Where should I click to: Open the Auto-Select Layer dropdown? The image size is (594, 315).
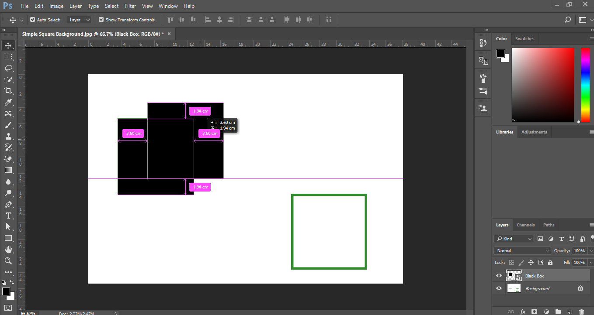pos(79,20)
